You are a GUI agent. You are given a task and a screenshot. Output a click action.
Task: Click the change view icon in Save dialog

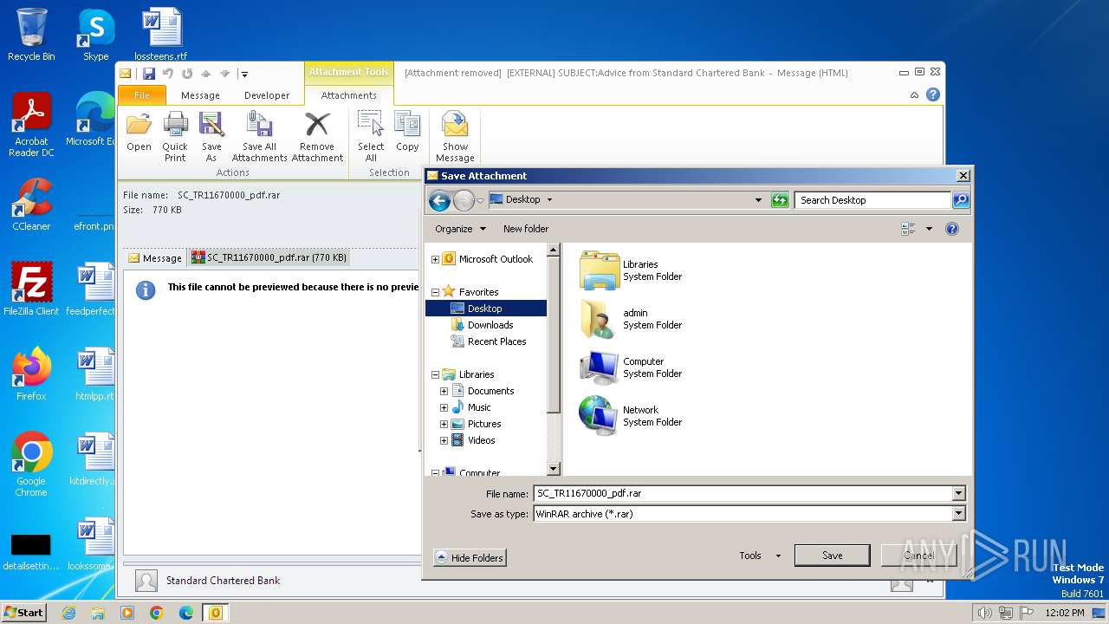coord(908,229)
